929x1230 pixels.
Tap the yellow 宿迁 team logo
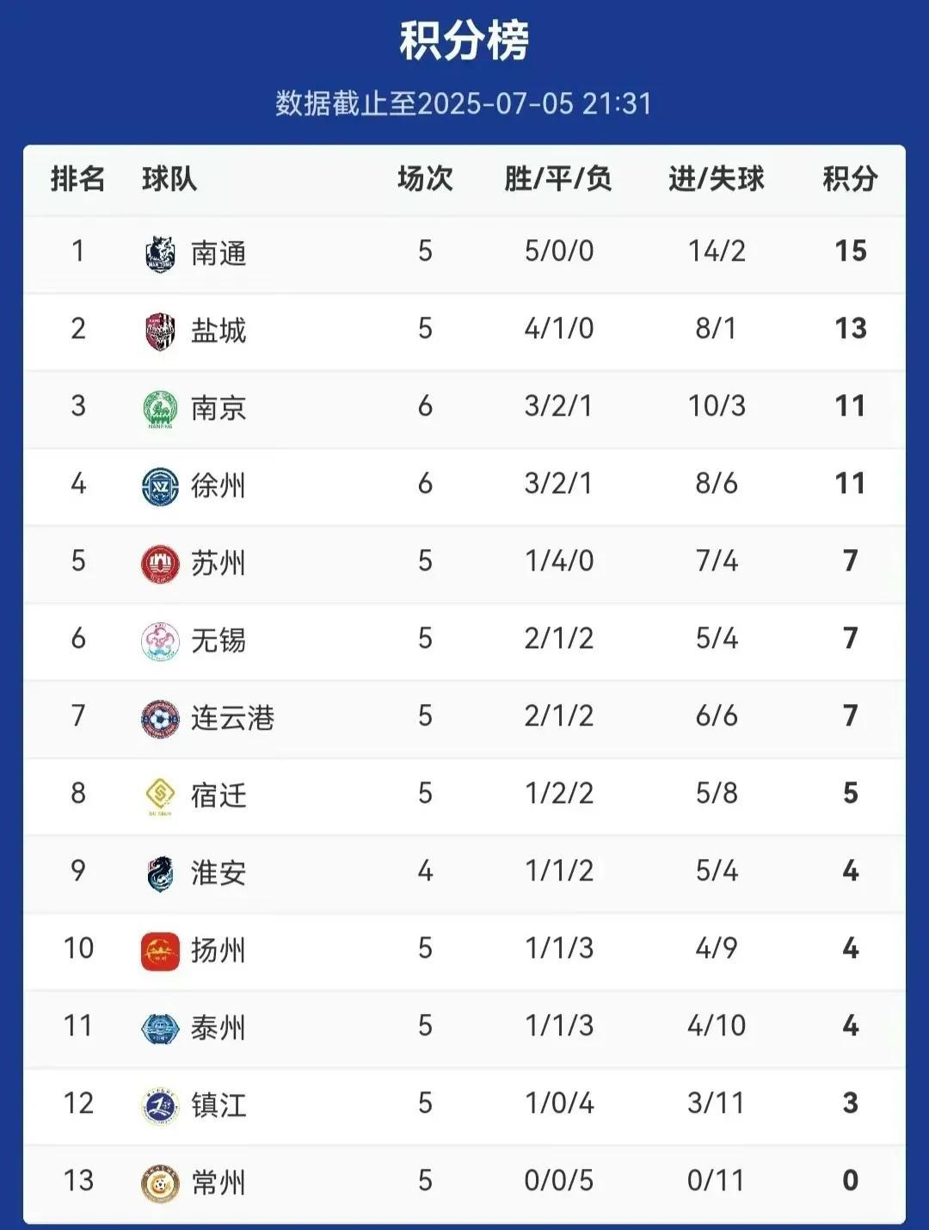(160, 796)
